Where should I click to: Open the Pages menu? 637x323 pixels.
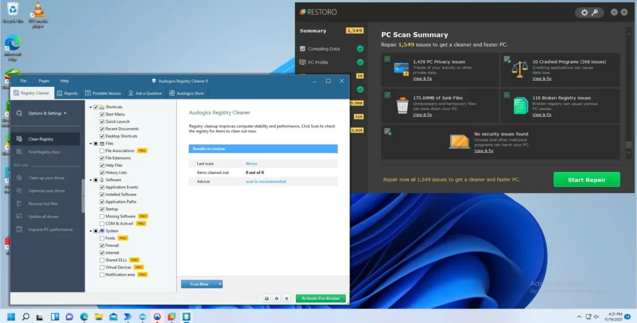44,81
